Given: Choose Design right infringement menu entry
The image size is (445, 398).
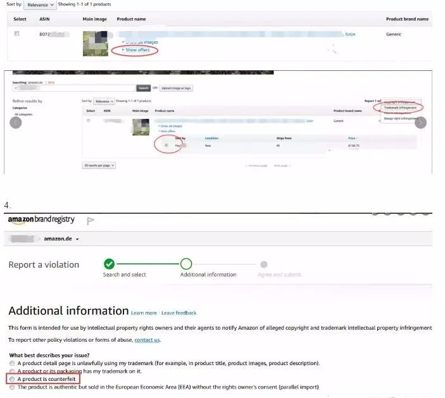Looking at the screenshot, I should coord(401,118).
